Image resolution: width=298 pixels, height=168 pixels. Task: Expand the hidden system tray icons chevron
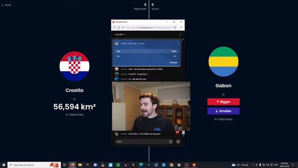point(253,165)
